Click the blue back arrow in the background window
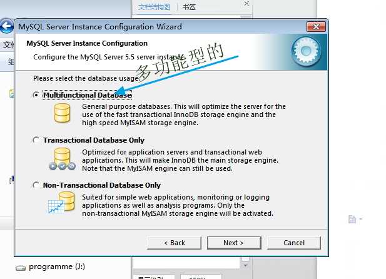The height and width of the screenshot is (279, 386). [7, 26]
